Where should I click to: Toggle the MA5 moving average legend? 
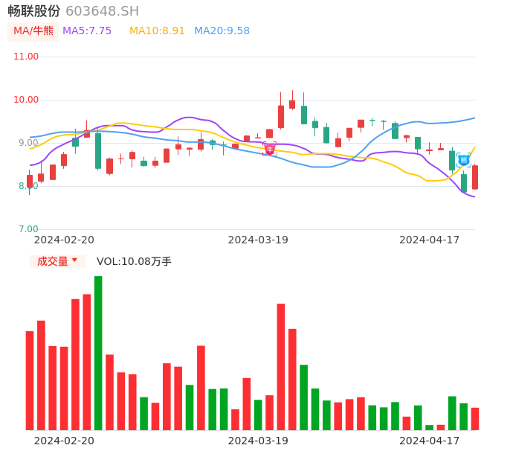pyautogui.click(x=87, y=31)
